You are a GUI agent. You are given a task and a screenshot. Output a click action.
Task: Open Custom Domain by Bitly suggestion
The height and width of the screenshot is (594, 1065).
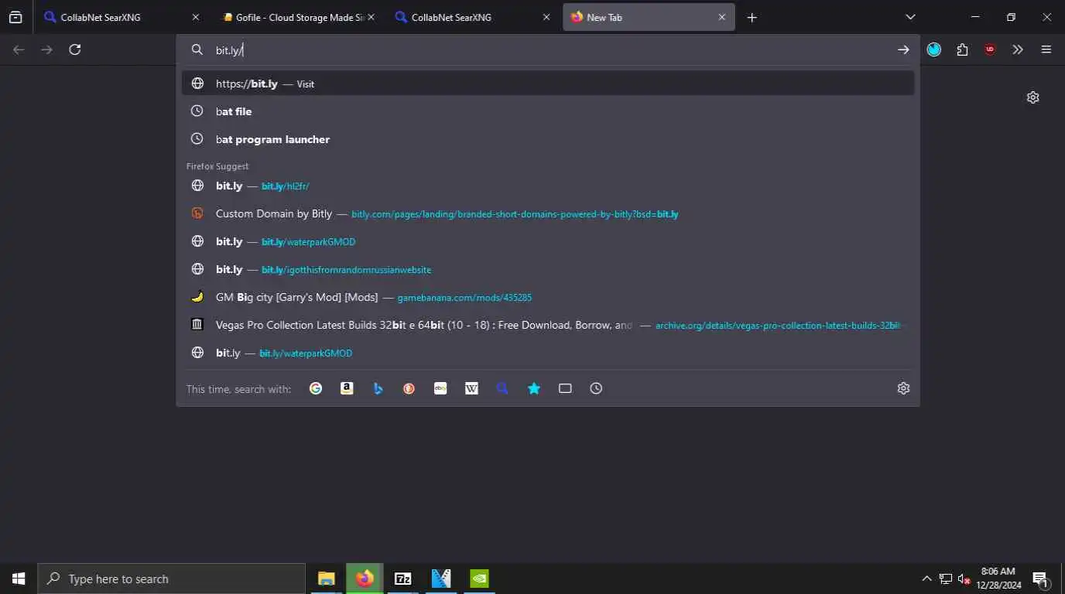548,213
